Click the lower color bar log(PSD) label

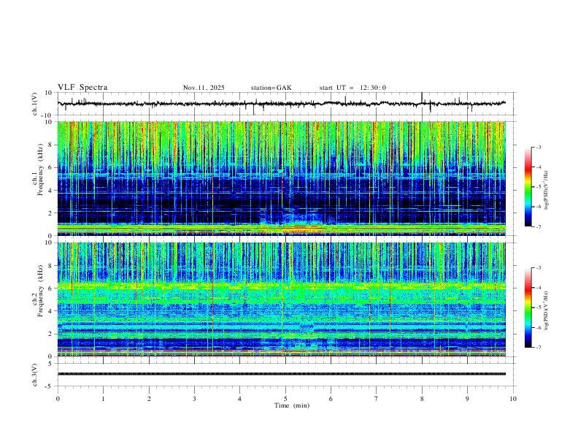(547, 310)
